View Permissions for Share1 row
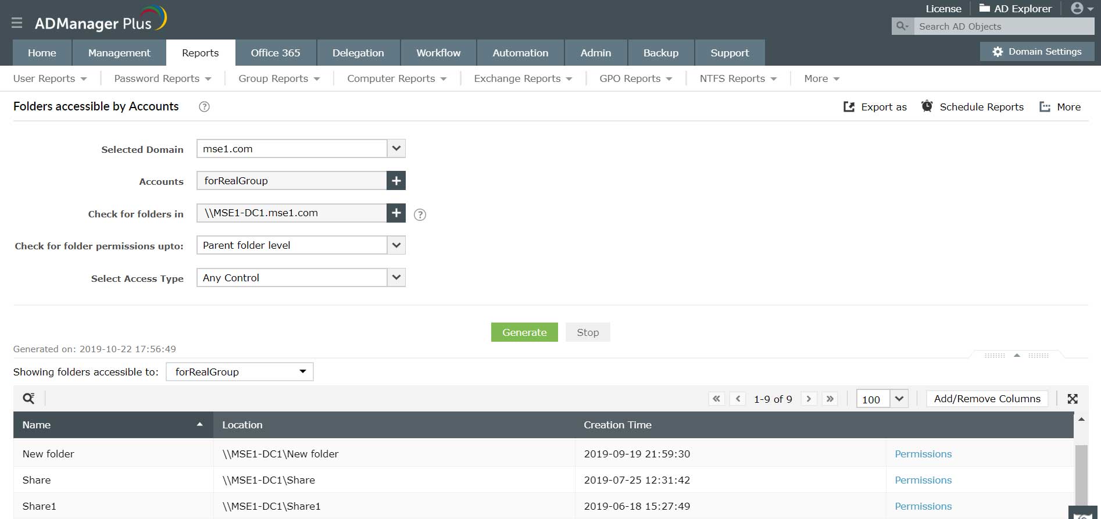Viewport: 1101px width, 519px height. click(923, 506)
